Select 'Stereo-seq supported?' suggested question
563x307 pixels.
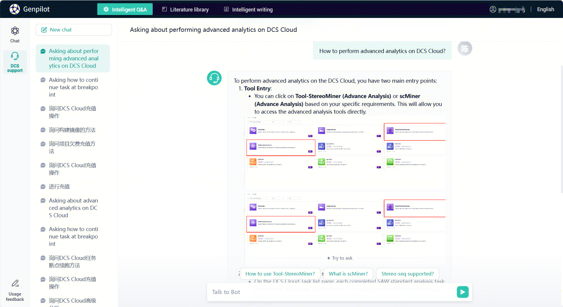407,274
